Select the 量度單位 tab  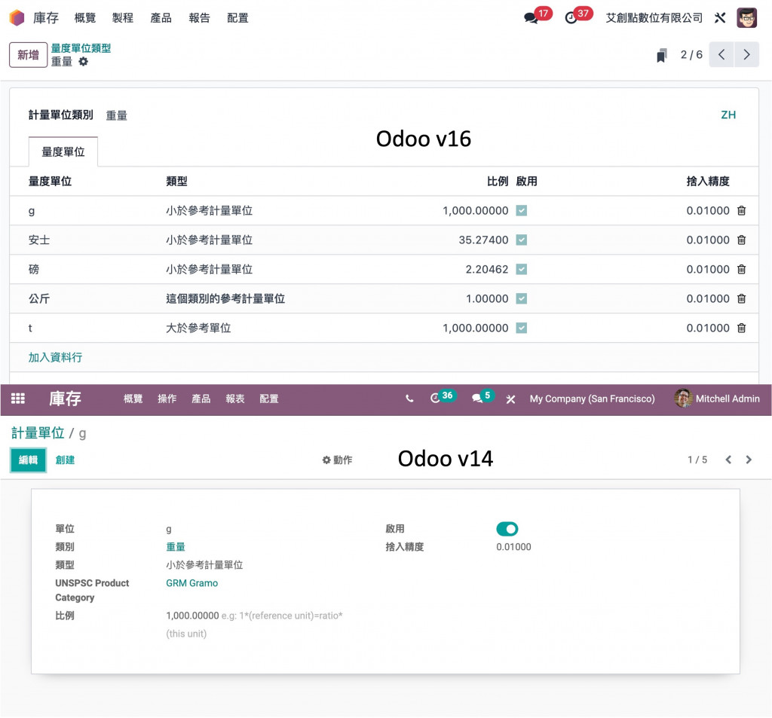coord(63,151)
